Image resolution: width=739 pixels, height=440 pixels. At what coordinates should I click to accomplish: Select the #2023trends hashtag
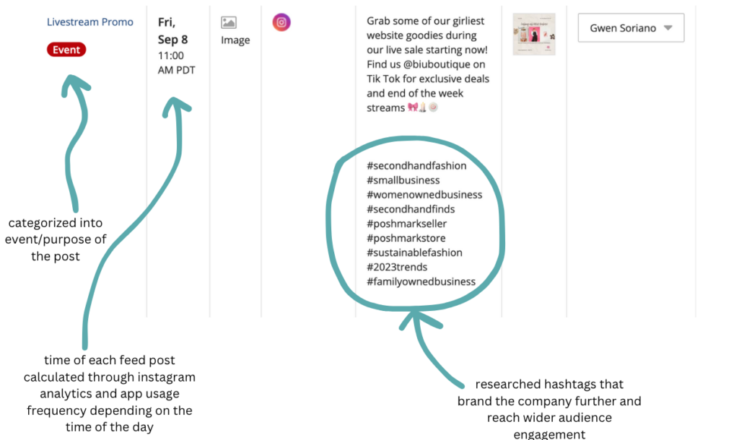(397, 267)
